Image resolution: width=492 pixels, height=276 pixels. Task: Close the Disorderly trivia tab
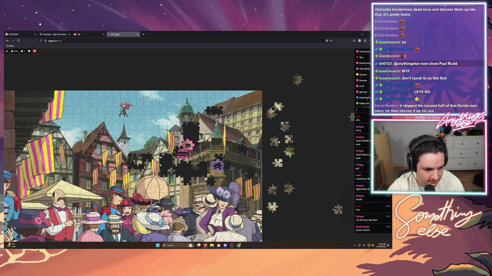click(x=69, y=34)
